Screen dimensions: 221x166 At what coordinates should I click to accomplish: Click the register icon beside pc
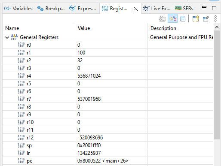pyautogui.click(x=21, y=161)
